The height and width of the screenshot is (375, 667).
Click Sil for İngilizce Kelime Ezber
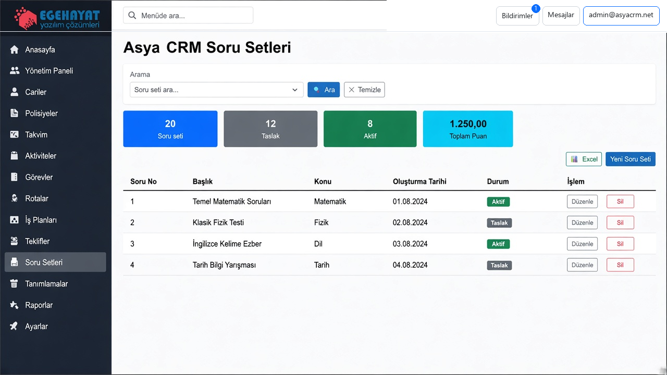[620, 244]
